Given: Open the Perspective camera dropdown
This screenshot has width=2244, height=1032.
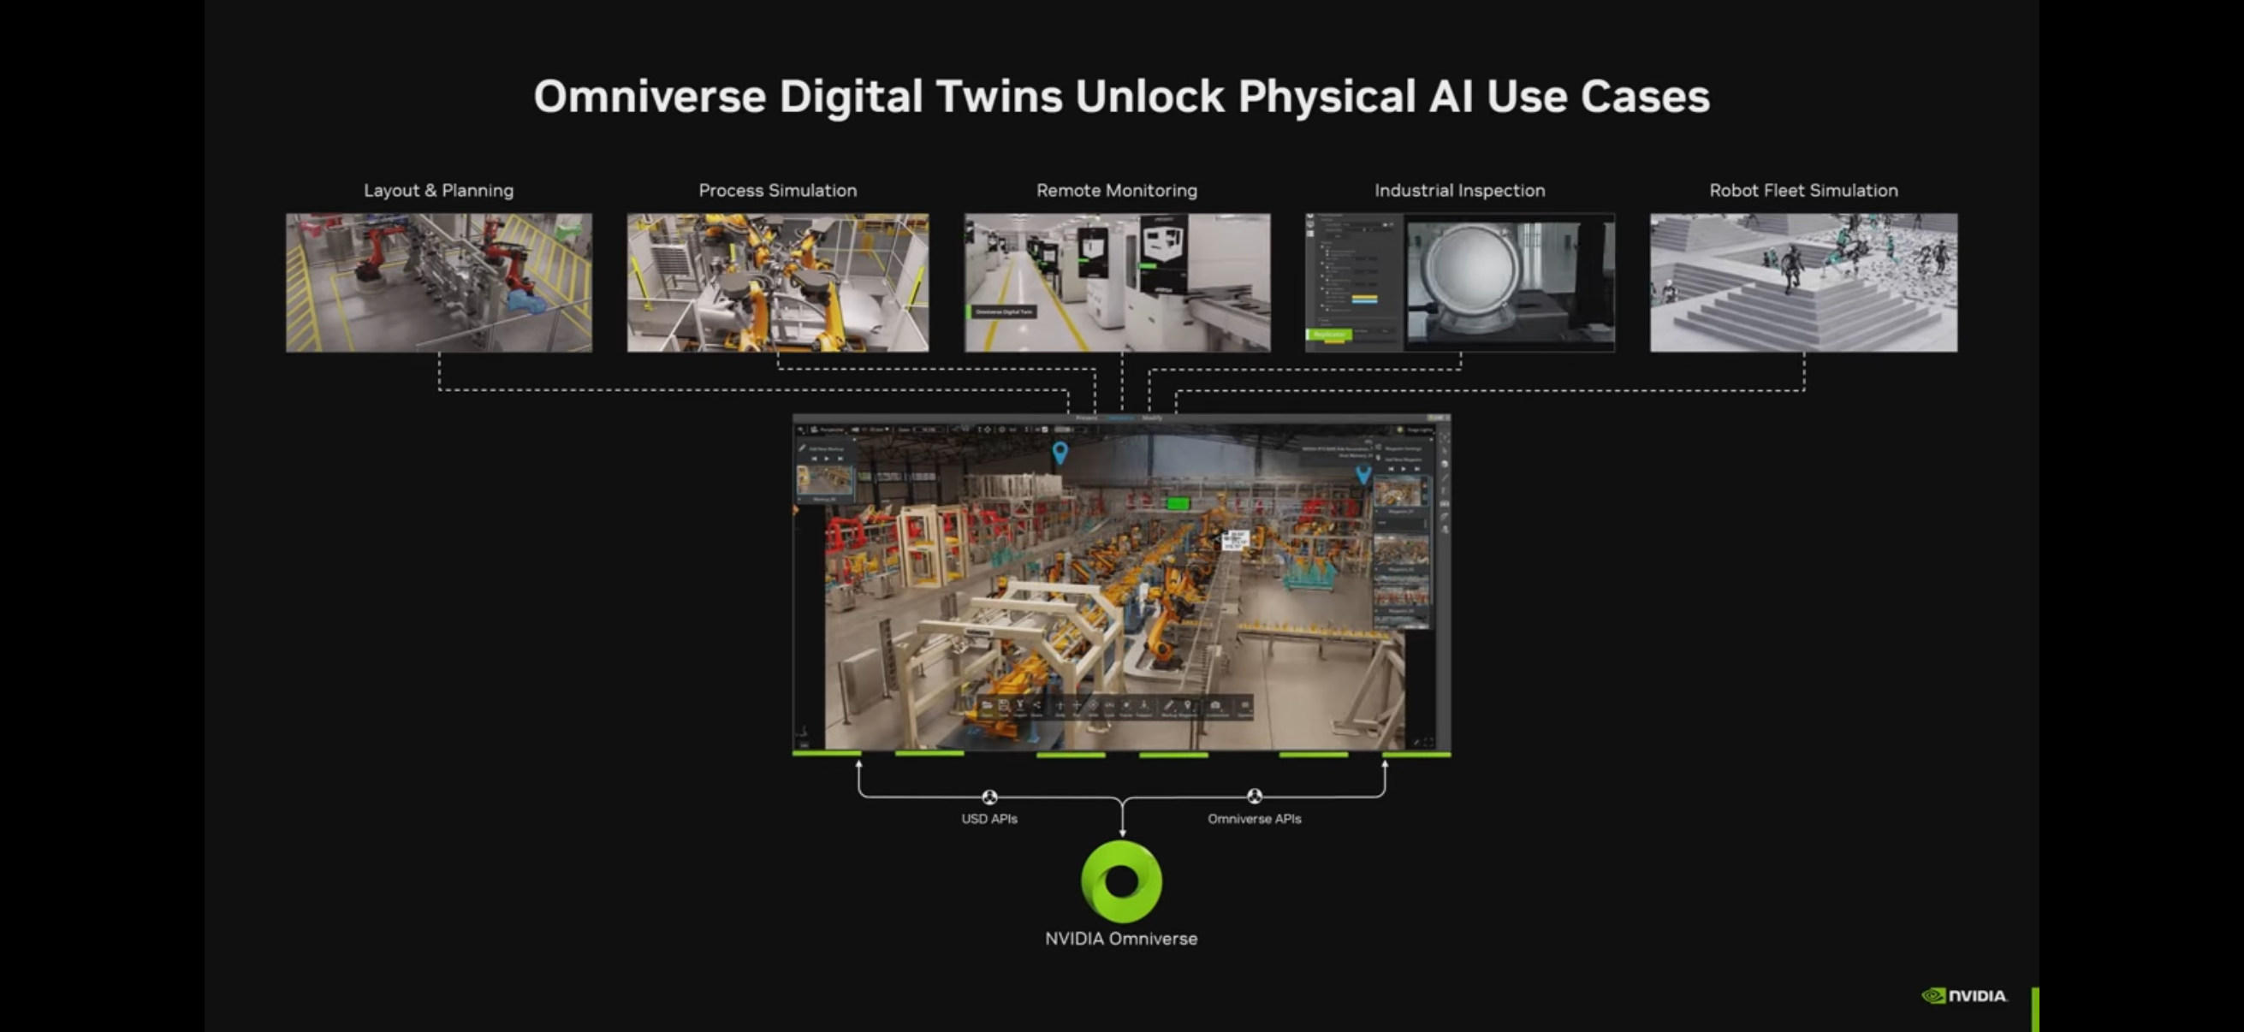Looking at the screenshot, I should (x=832, y=430).
